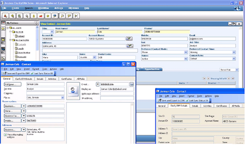The height and width of the screenshot is (150, 248).
Task: Click the First Name field containing Jorman
Action: coord(75,32)
